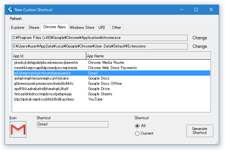Open the Other tab
The image size is (225, 151).
coord(116,28)
